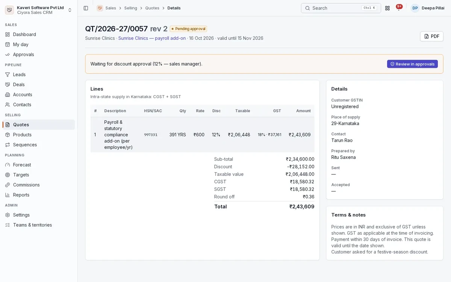Open Targets bullseye icon
Screen dimensions: 451x282
pyautogui.click(x=8, y=175)
